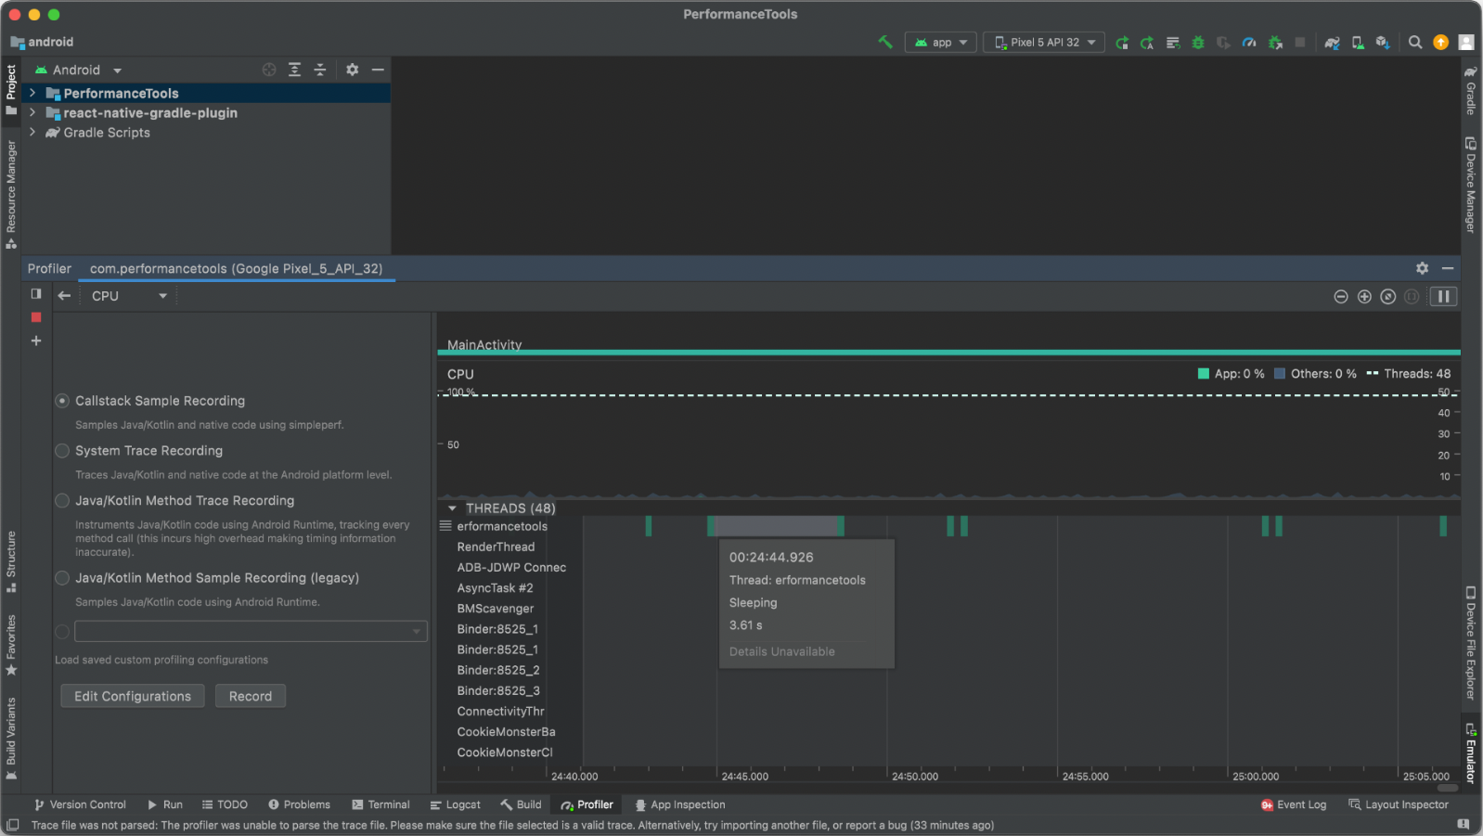Open the Version Control tool tab
1483x836 pixels.
tap(80, 805)
